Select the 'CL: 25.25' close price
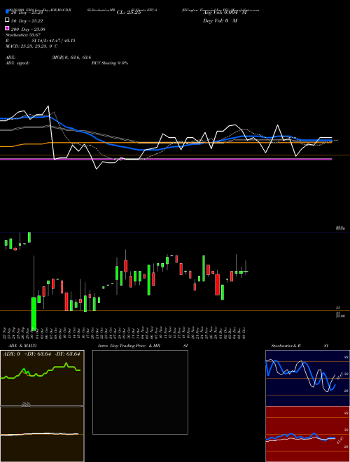Viewport: 350px width, 462px height. click(x=129, y=13)
